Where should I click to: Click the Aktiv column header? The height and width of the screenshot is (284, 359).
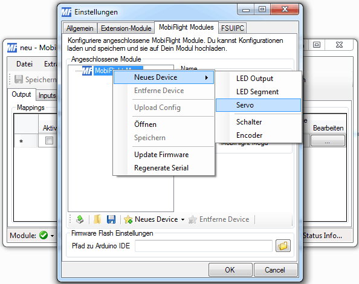pos(48,124)
